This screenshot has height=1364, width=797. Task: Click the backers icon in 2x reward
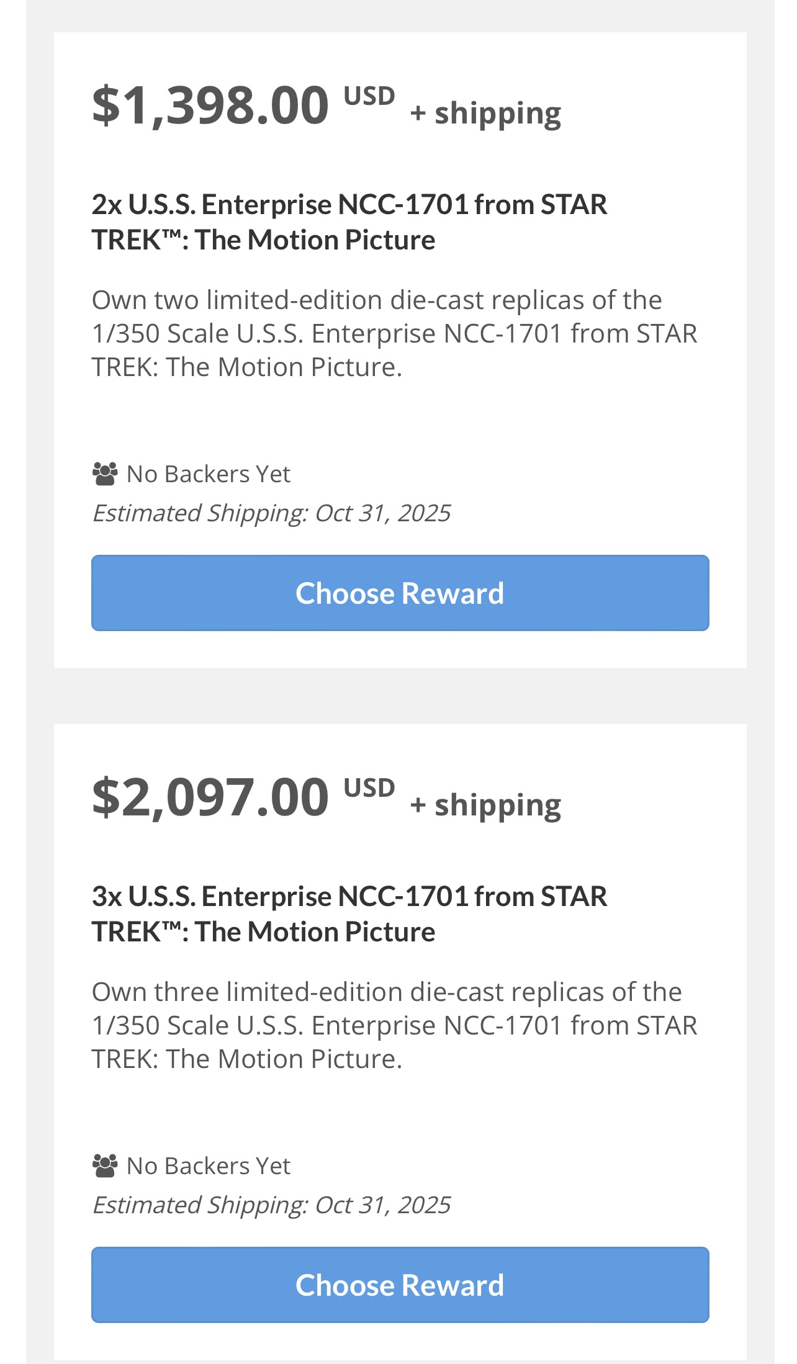[x=105, y=474]
